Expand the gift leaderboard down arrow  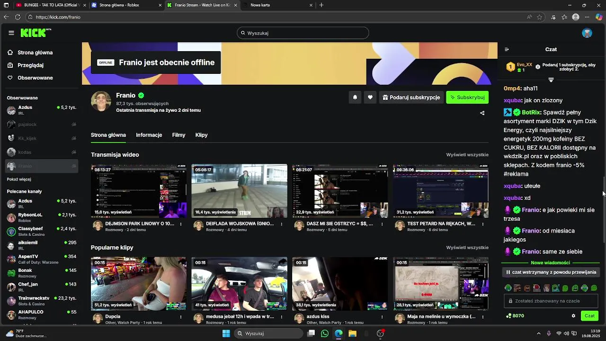(551, 80)
